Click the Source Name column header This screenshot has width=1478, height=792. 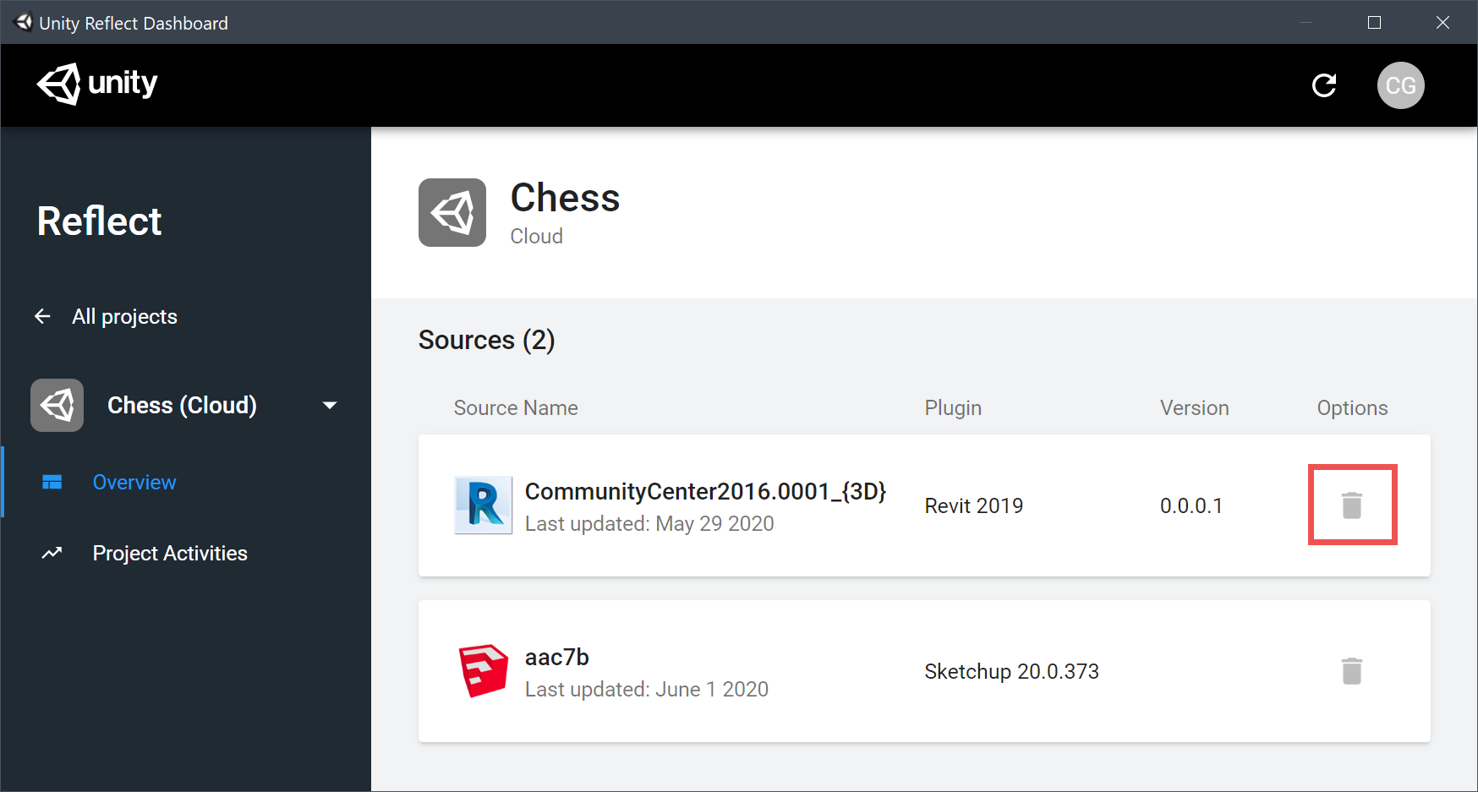pyautogui.click(x=516, y=407)
